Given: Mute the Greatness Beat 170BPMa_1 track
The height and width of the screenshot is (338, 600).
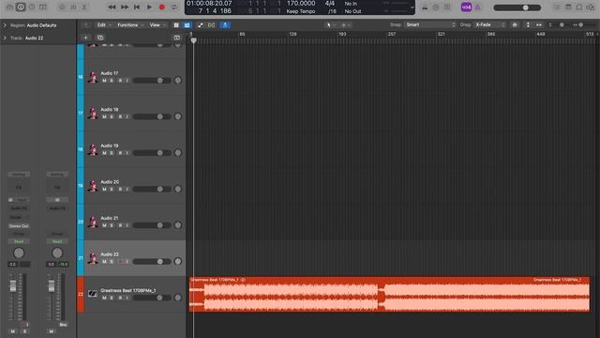Looking at the screenshot, I should coord(104,298).
